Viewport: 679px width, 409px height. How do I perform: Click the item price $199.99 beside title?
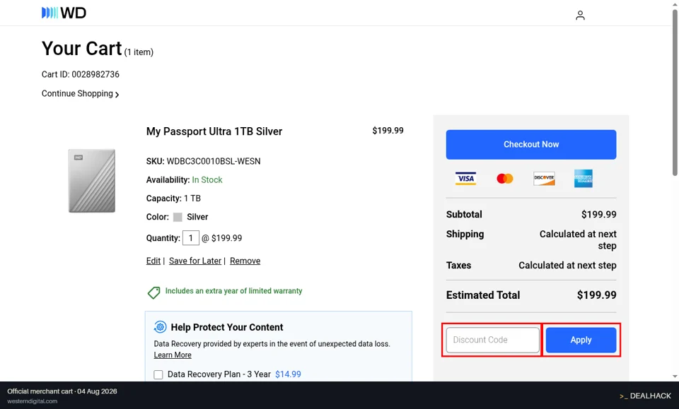pyautogui.click(x=388, y=131)
